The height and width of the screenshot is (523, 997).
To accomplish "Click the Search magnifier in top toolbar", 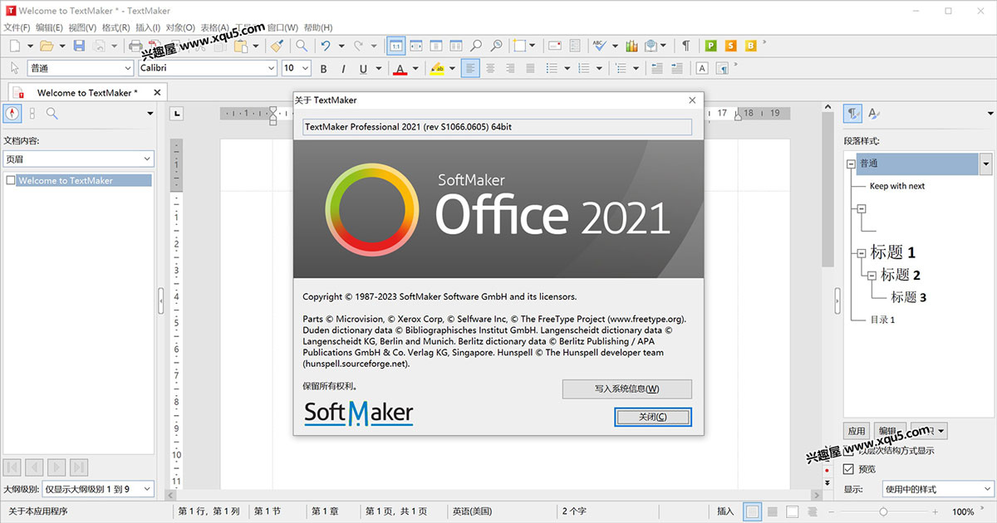I will pyautogui.click(x=302, y=46).
